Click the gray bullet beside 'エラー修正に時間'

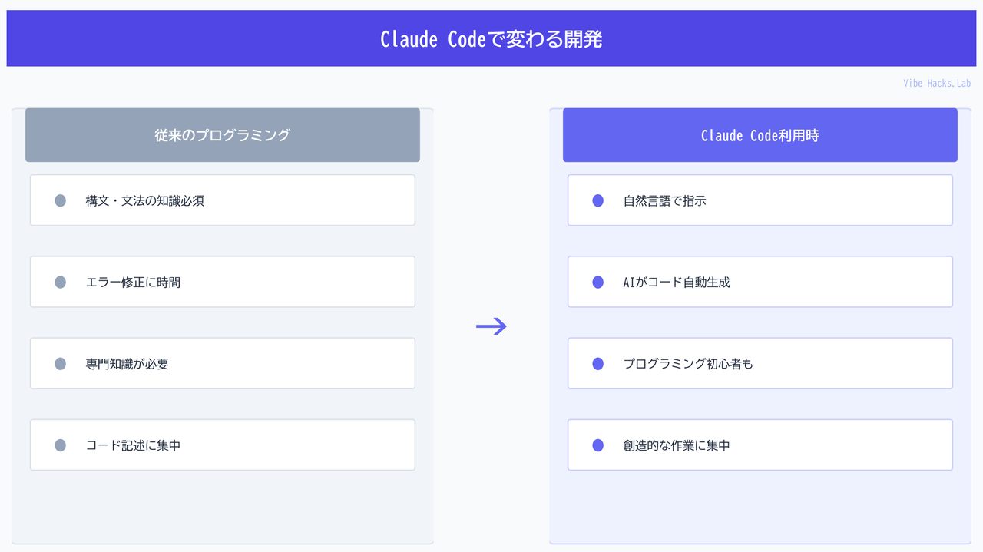pyautogui.click(x=61, y=282)
